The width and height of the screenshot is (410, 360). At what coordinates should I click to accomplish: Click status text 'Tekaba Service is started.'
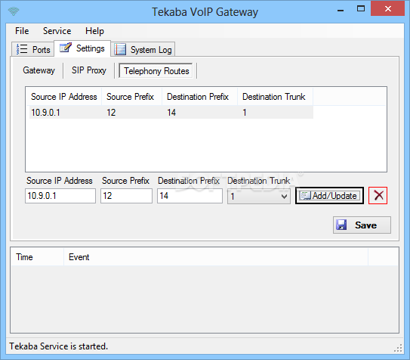point(59,346)
